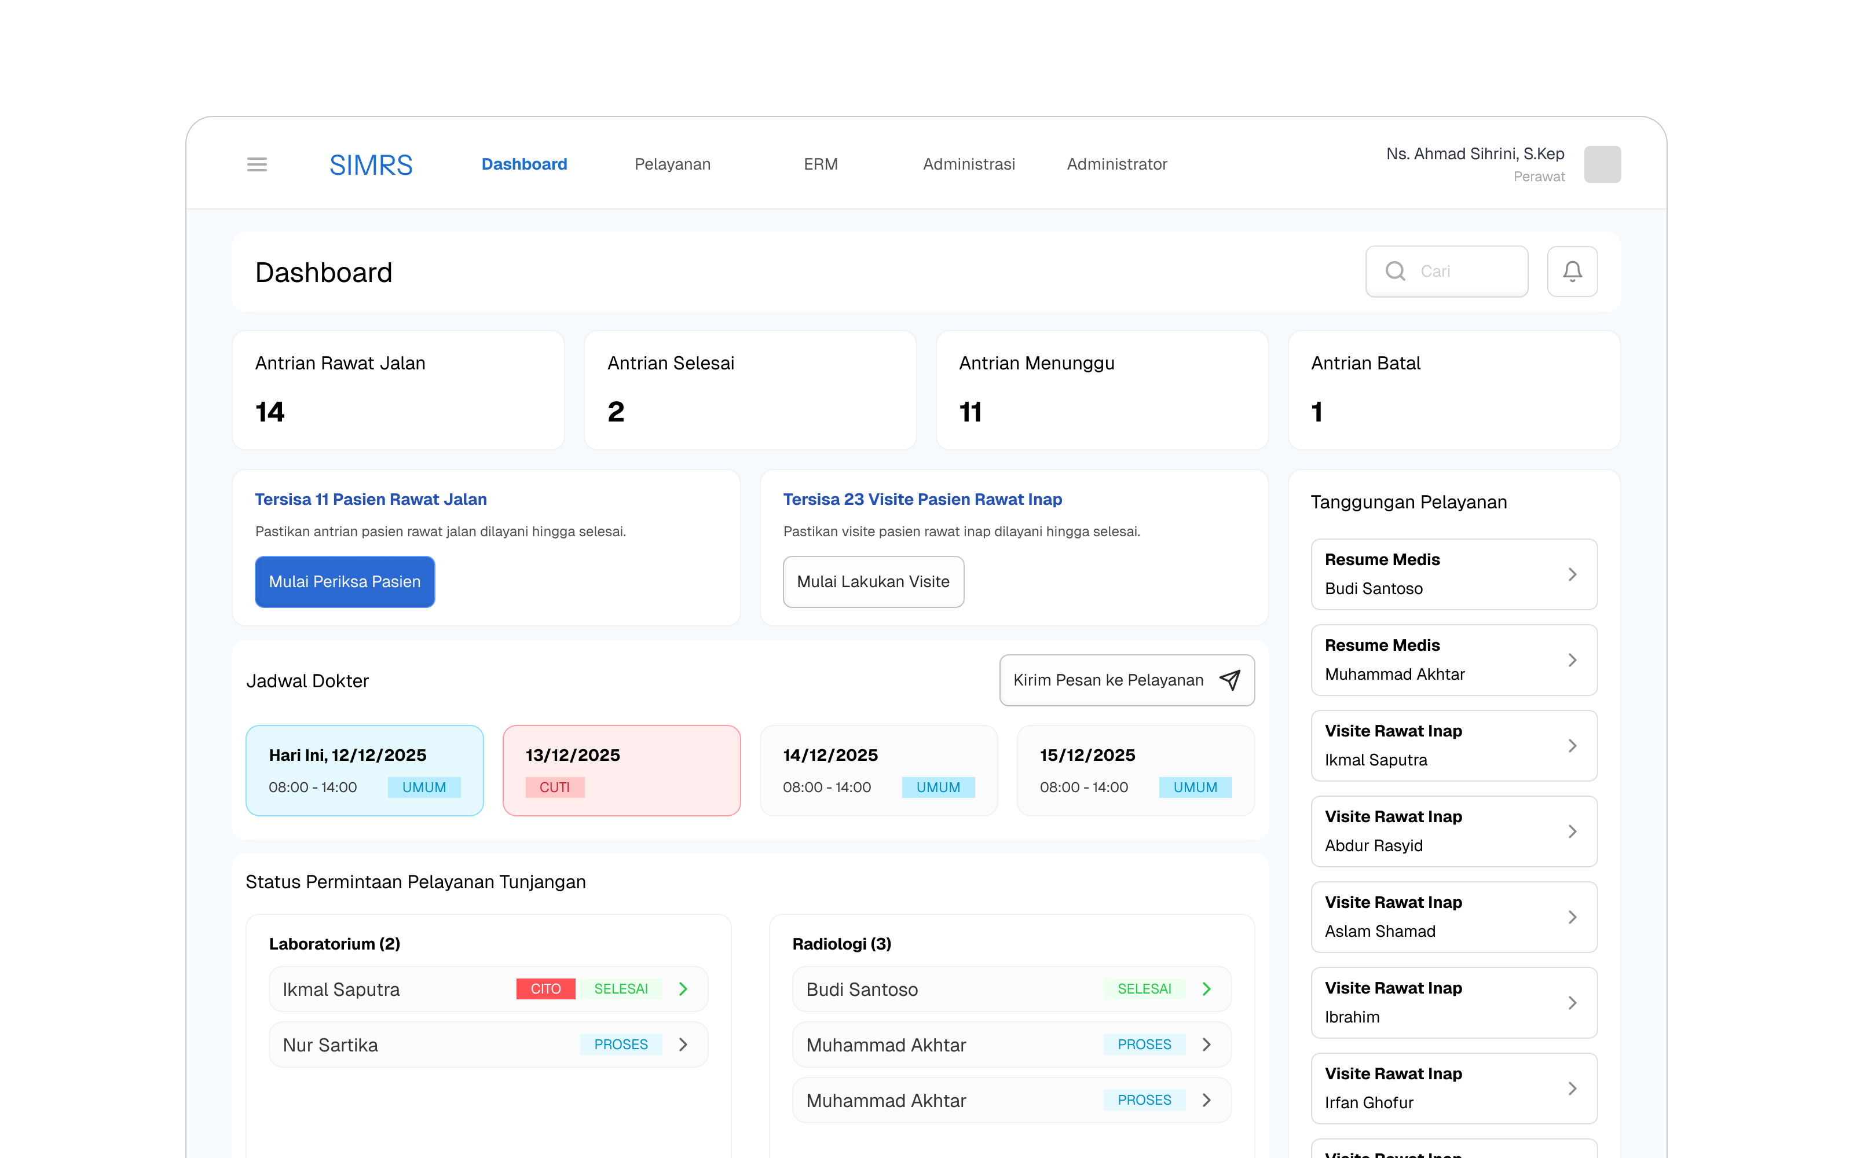This screenshot has height=1158, width=1853.
Task: Open the Antrian Rawat Jalan card
Action: point(398,390)
